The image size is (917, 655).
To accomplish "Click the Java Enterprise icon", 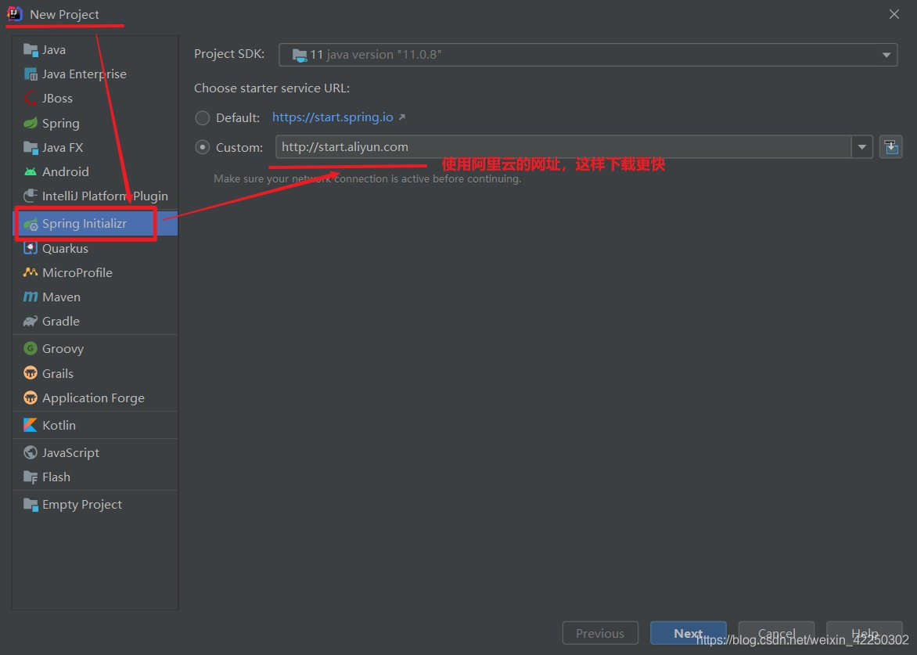I will (31, 74).
